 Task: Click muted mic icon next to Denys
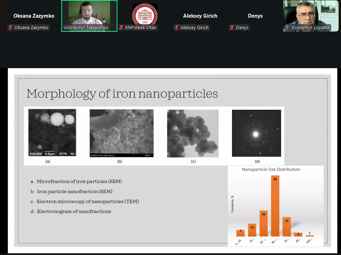coord(232,27)
